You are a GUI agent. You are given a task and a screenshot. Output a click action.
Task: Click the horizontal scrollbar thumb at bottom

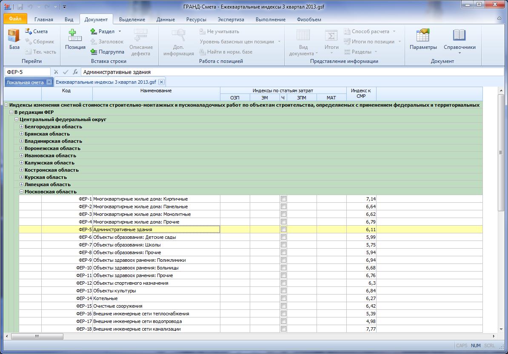[x=37, y=336]
